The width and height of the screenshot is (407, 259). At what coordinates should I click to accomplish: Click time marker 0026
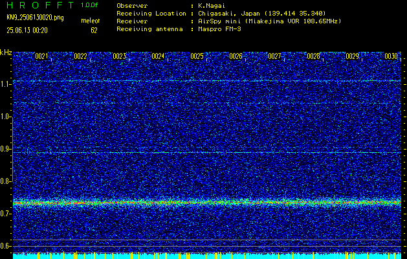click(x=236, y=56)
